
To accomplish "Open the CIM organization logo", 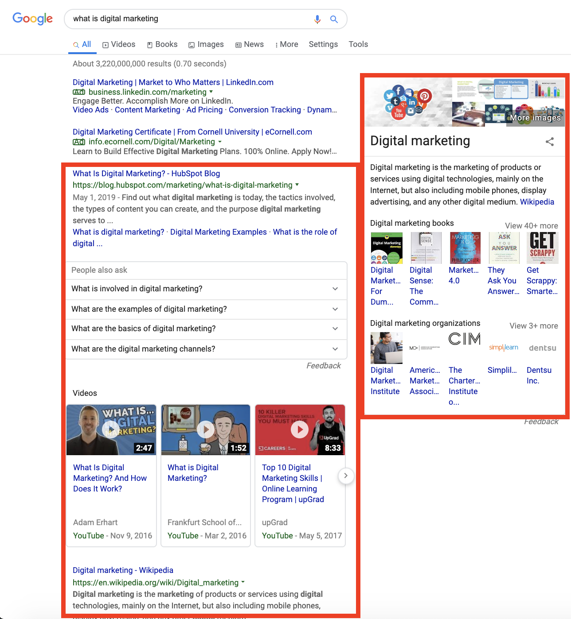I will [x=464, y=339].
